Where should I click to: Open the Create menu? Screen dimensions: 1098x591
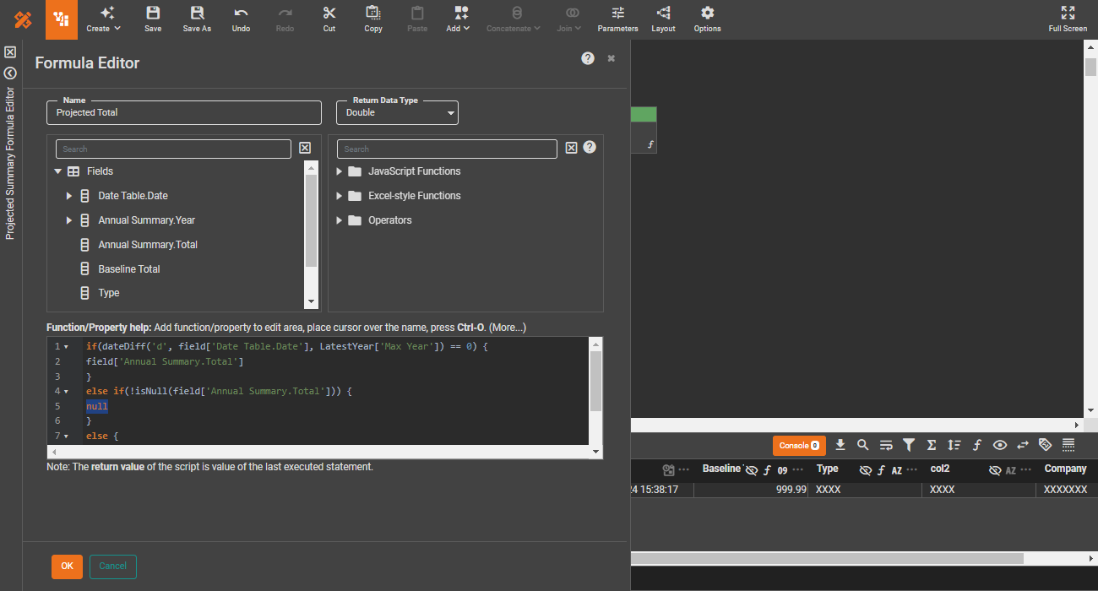coord(104,19)
